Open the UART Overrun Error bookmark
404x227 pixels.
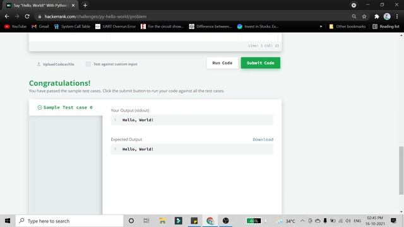coord(116,26)
